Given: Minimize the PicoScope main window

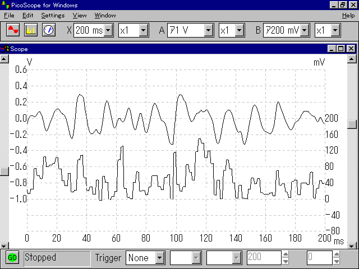Looking at the screenshot, I should tap(334, 5).
